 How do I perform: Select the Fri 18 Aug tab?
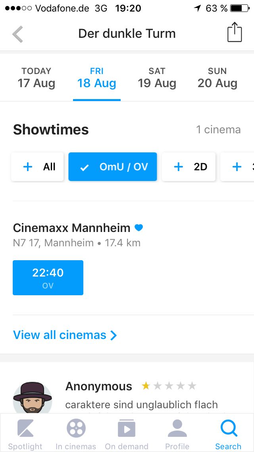coord(97,78)
